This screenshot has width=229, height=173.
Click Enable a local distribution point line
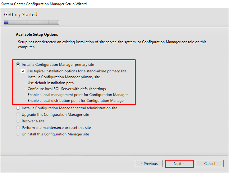click(75, 101)
